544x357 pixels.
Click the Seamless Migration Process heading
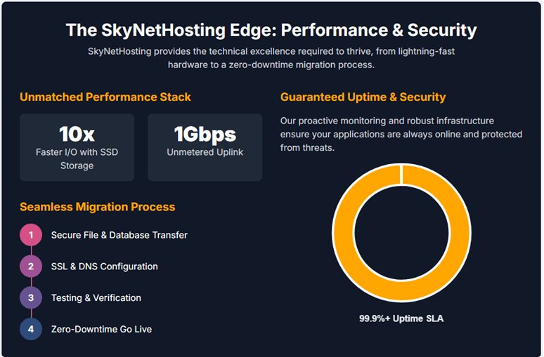click(98, 207)
